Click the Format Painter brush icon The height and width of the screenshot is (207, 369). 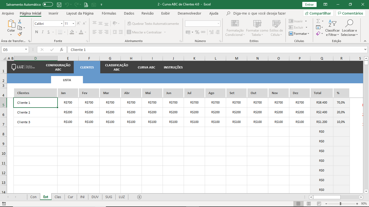click(20, 34)
